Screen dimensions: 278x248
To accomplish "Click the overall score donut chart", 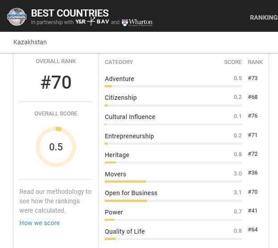I will coord(56,147).
